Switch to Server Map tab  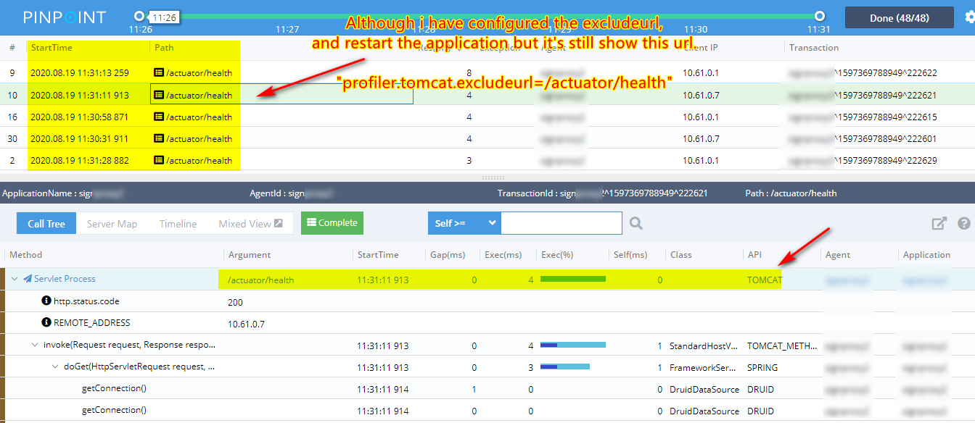point(112,224)
